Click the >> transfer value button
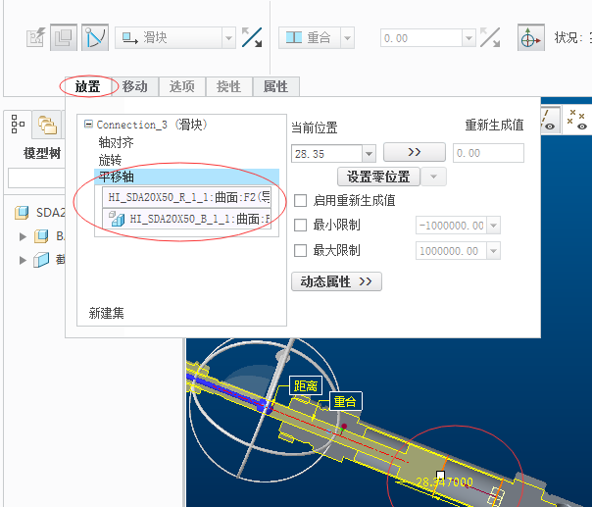 (415, 152)
